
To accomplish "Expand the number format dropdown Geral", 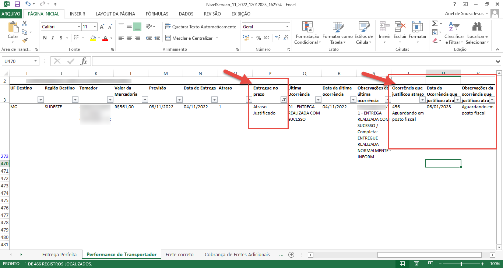I will point(287,27).
